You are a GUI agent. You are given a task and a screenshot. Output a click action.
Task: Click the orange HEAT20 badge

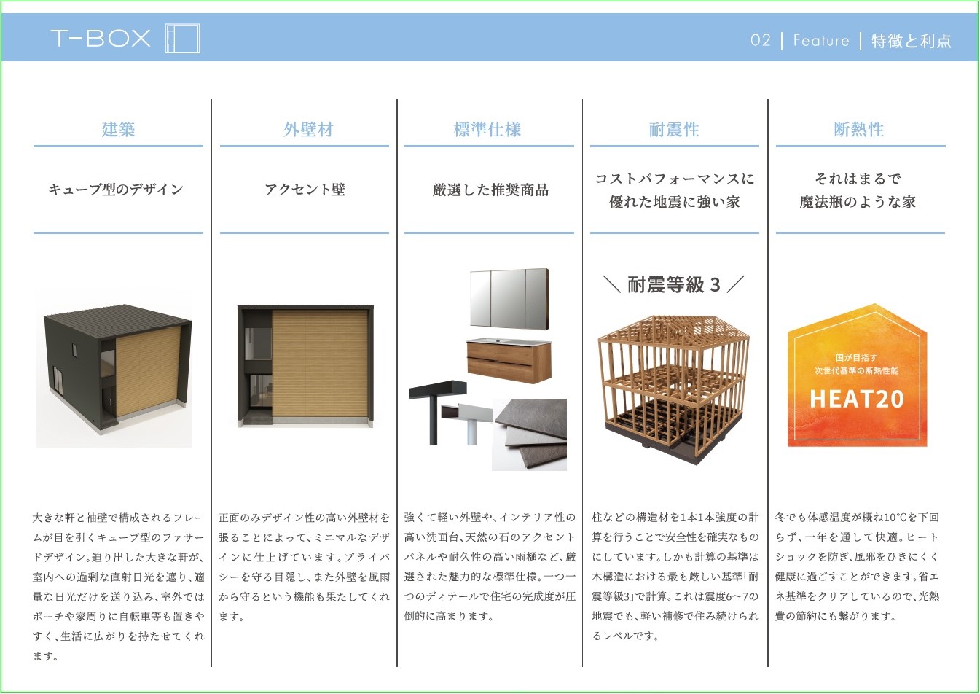(x=858, y=375)
